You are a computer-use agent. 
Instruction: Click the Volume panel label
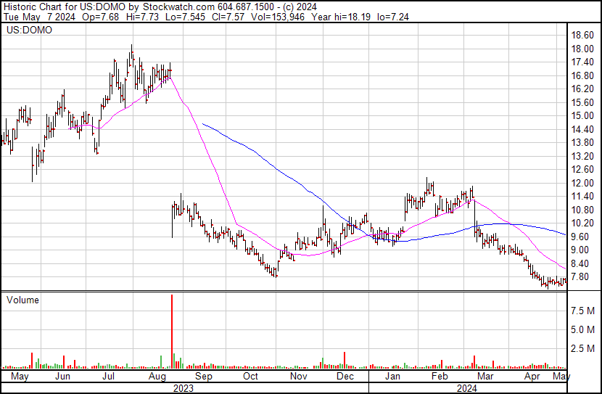22,300
